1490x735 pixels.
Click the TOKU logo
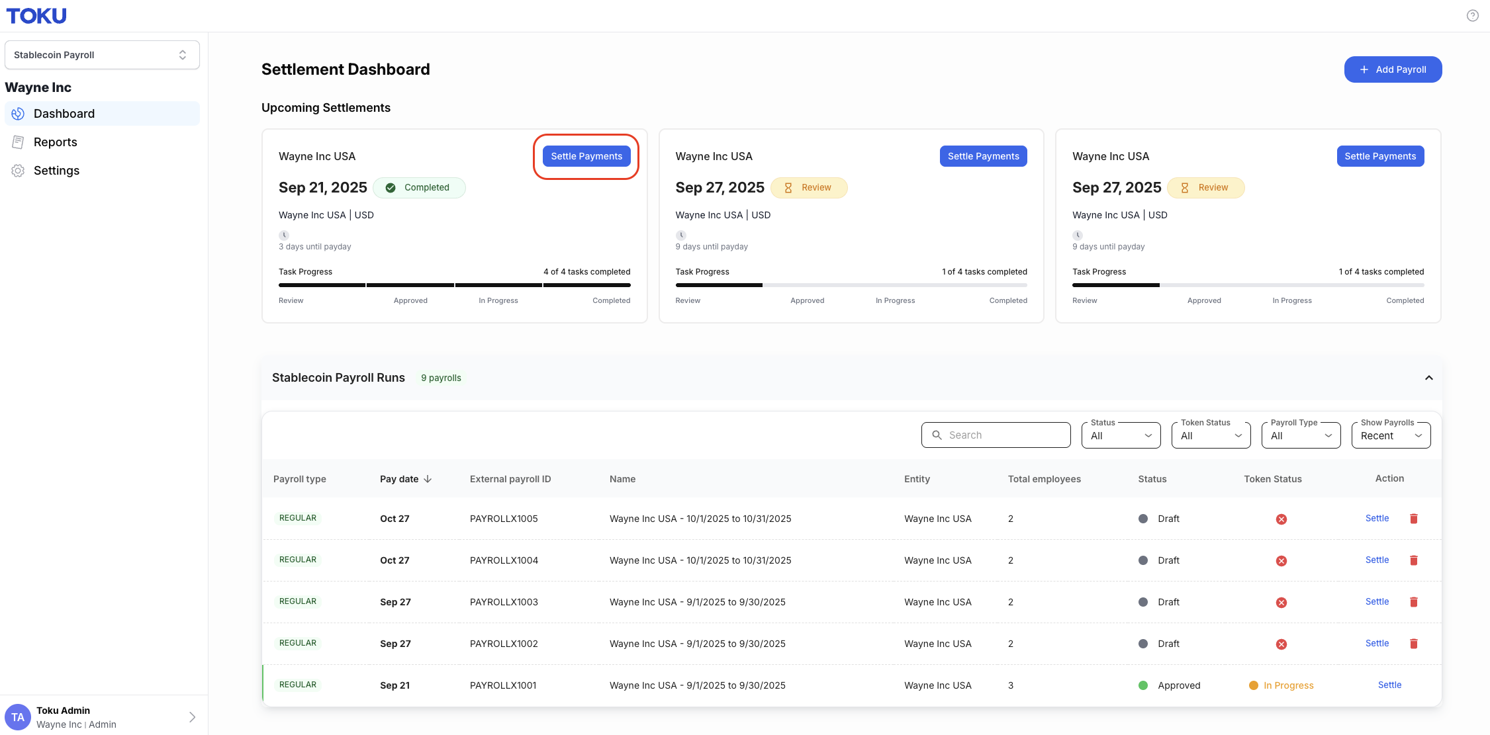tap(36, 16)
